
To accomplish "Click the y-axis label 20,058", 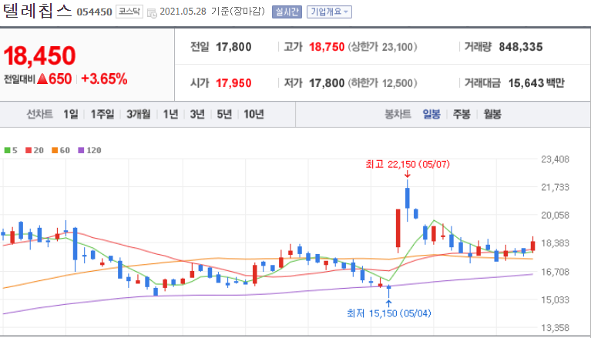I will (x=555, y=215).
